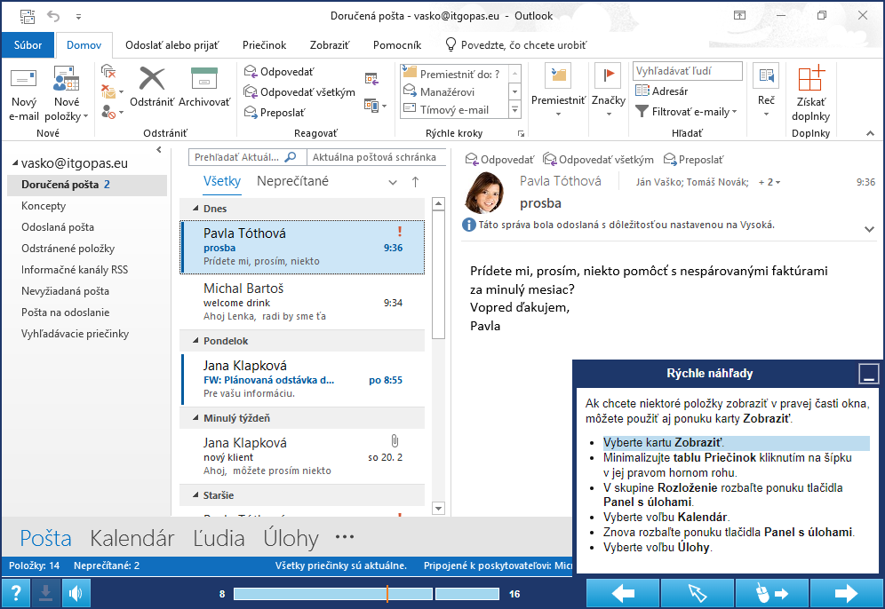The image size is (885, 609).
Task: Expand the message header chevron
Action: coord(869,229)
